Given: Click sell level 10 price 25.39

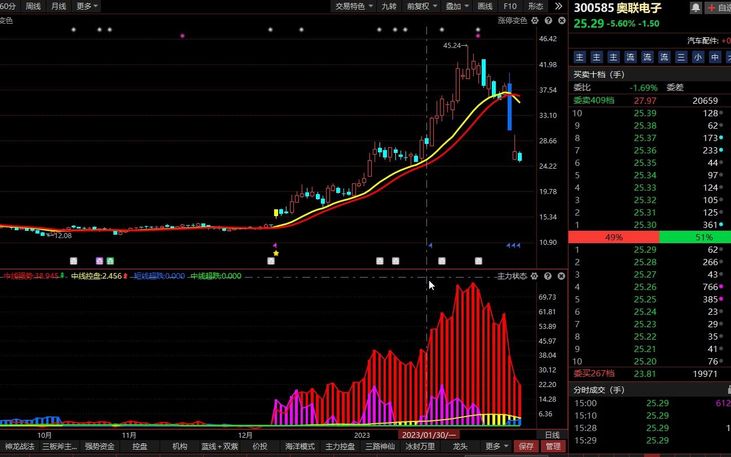Looking at the screenshot, I should (x=645, y=113).
